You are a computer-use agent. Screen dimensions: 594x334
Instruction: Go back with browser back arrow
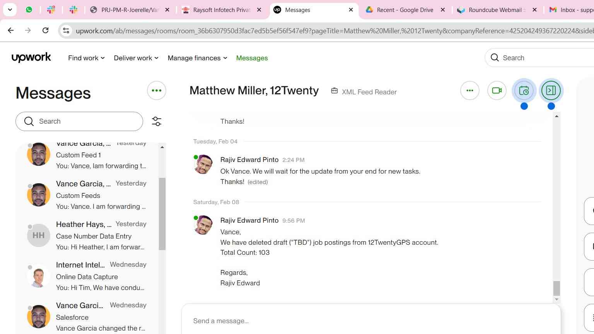[11, 30]
